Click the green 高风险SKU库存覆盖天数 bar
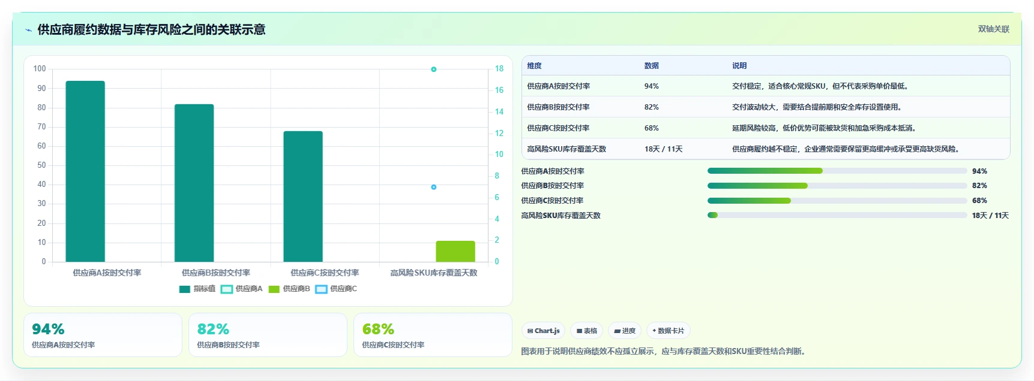This screenshot has width=1034, height=381. 455,252
